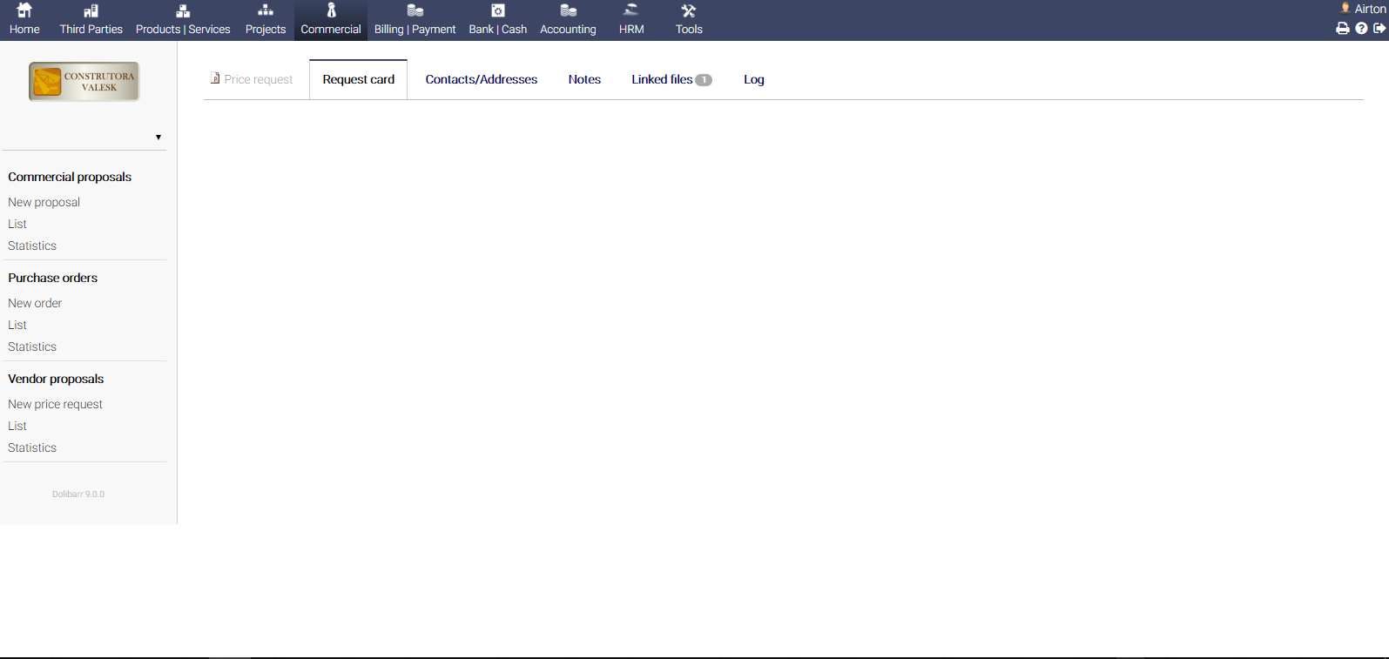Go to the Projects module icon
This screenshot has height=659, width=1389.
pyautogui.click(x=266, y=11)
